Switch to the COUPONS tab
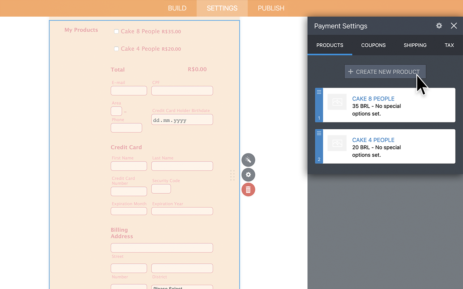 pos(373,45)
